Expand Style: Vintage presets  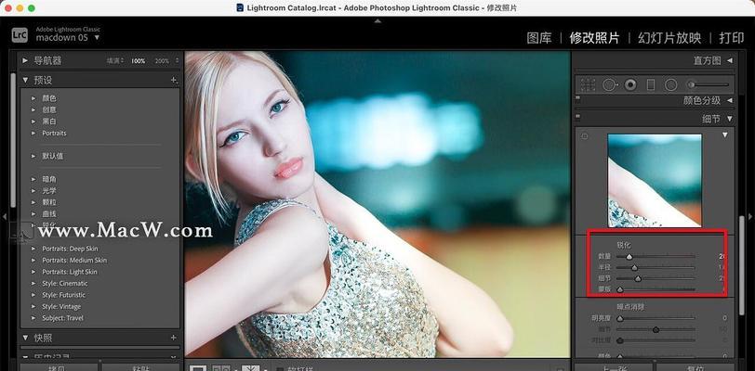click(x=33, y=307)
